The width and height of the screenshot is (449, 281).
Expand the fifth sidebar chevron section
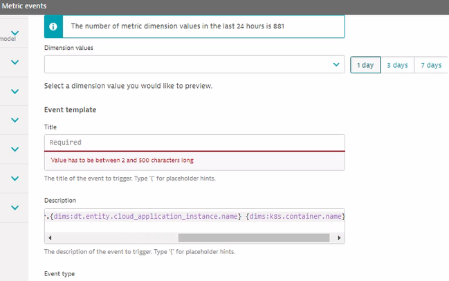coord(15,149)
